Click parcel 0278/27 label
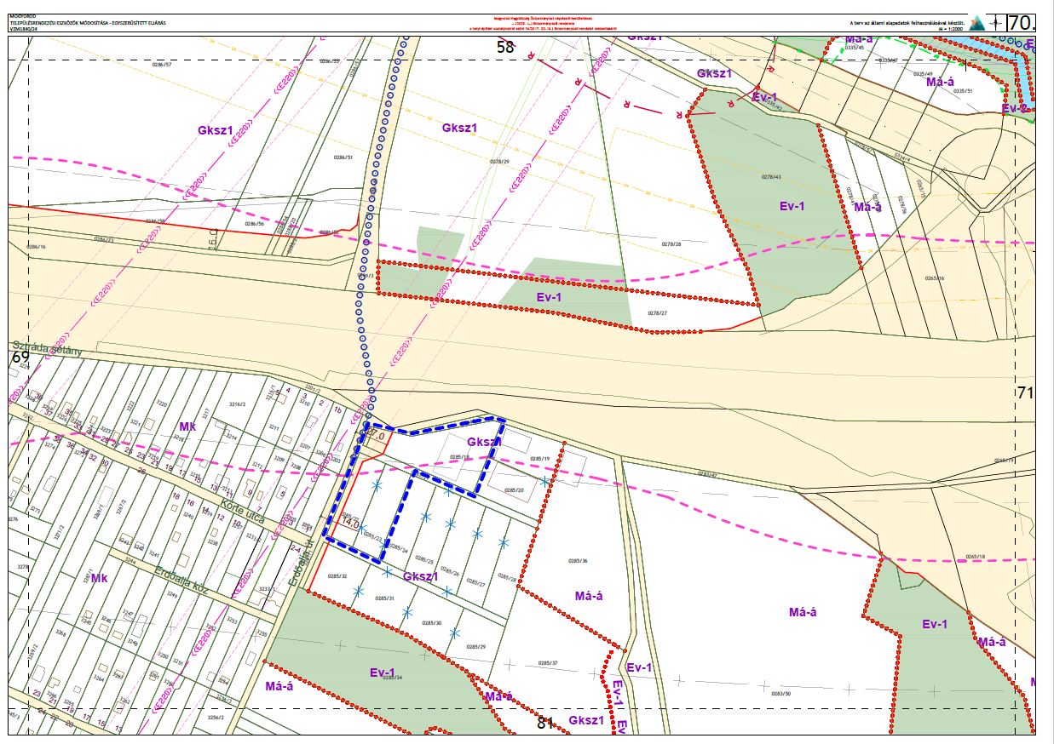Viewport: 1054px width, 744px height. click(658, 313)
